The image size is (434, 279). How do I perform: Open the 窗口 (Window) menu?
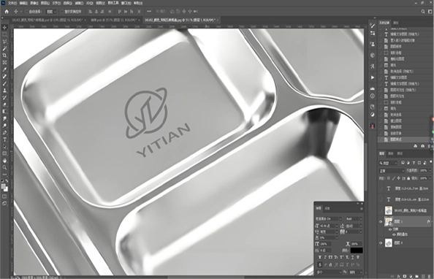pyautogui.click(x=126, y=3)
